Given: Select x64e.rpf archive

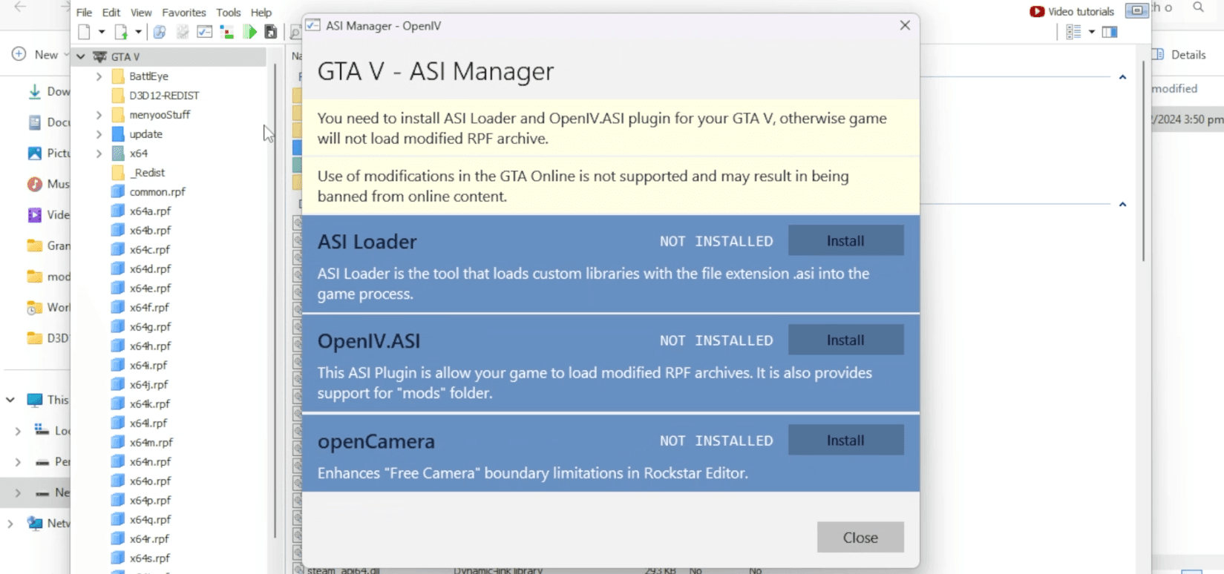Looking at the screenshot, I should click(x=150, y=288).
